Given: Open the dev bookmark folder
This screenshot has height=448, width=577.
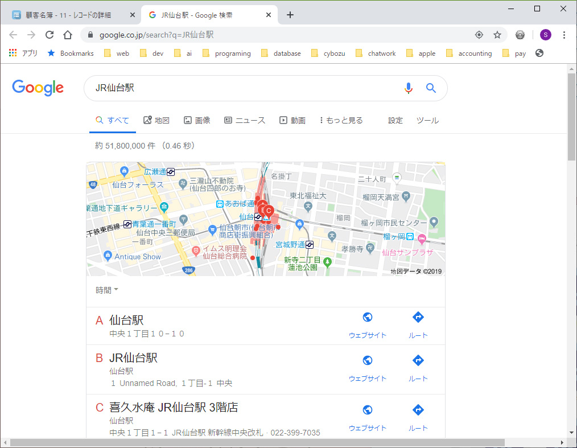Looking at the screenshot, I should [152, 53].
